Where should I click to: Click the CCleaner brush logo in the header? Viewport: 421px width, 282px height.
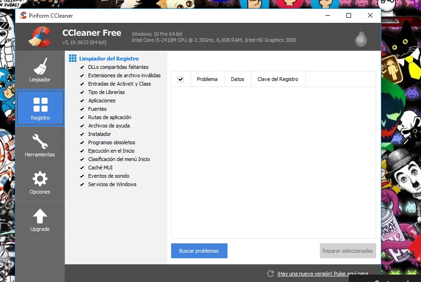click(x=40, y=36)
